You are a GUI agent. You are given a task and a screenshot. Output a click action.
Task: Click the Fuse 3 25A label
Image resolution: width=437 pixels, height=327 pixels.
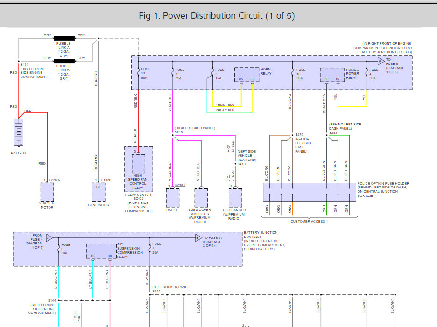click(x=179, y=74)
